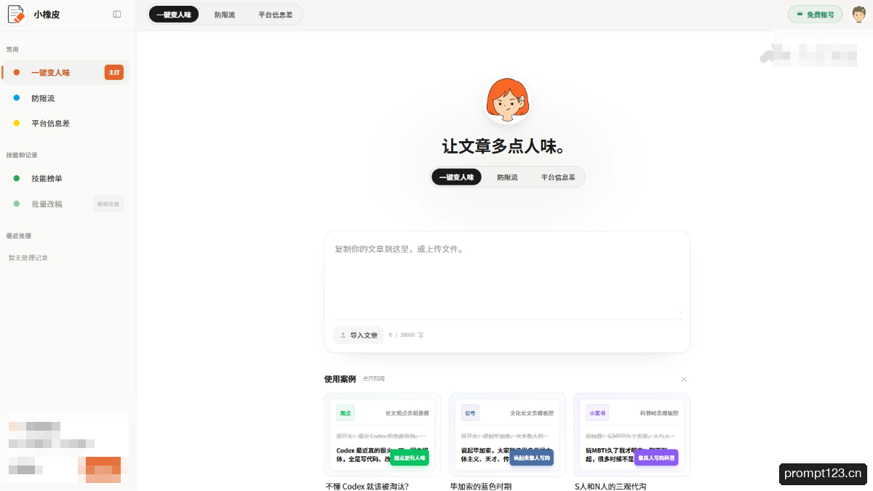Select 防限流 pill below the headline
Viewport: 873px width, 491px height.
(x=507, y=177)
